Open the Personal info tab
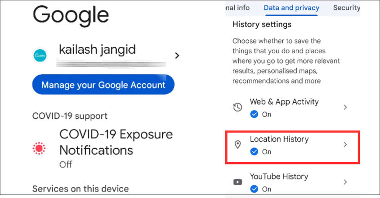This screenshot has height=198, width=380. click(x=237, y=8)
